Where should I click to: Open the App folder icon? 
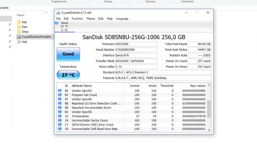tap(19, 22)
